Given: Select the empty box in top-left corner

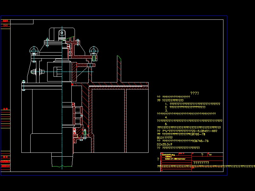Looking at the screenshot, I should point(22,22).
